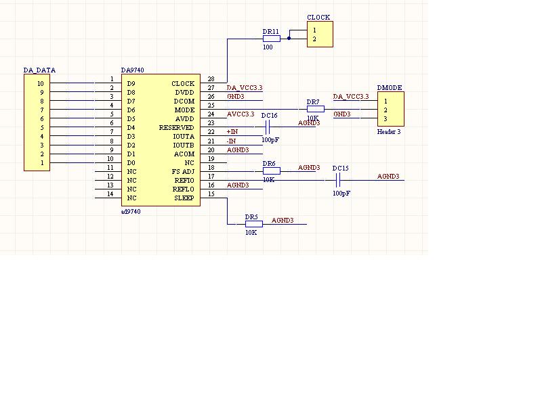Click the ad9740 comment text below the chip
542x406 pixels.
click(x=131, y=212)
